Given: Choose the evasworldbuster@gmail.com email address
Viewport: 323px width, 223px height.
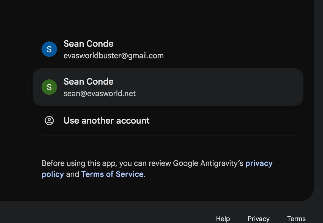Looking at the screenshot, I should click(x=113, y=56).
